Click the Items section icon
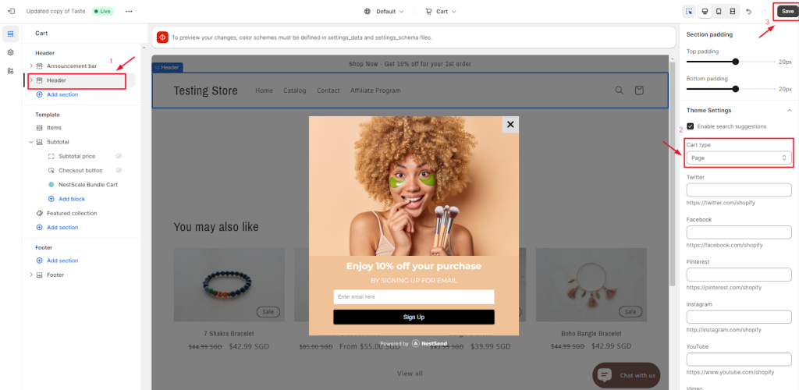Screen dimensions: 799x390 pyautogui.click(x=39, y=128)
